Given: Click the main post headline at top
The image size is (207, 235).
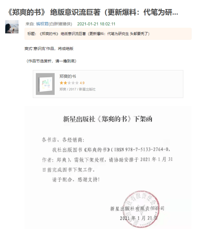Looking at the screenshot, I should pos(93,12).
